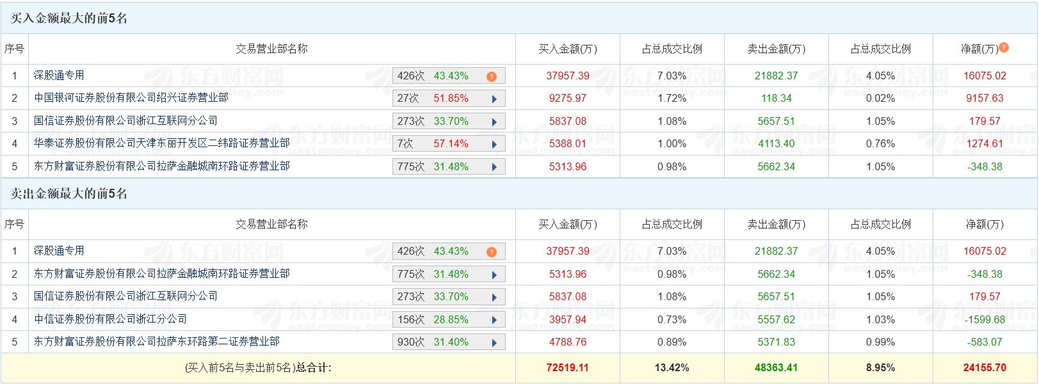This screenshot has height=384, width=1039.
Task: Click the 卖出金额最大的前5名 section heading
Action: tap(69, 193)
